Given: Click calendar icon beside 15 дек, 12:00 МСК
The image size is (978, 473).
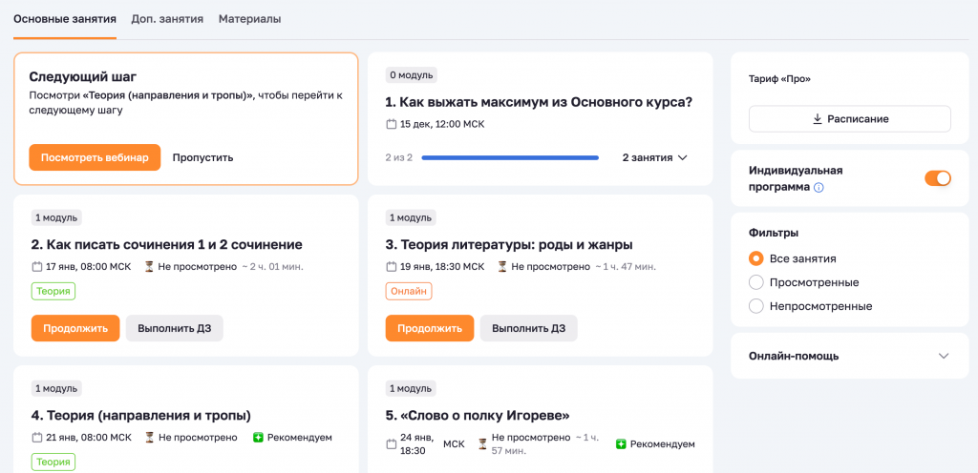Looking at the screenshot, I should 392,125.
